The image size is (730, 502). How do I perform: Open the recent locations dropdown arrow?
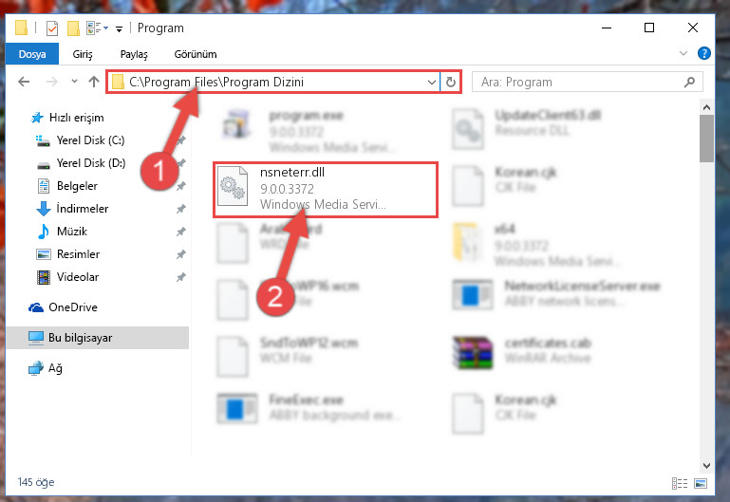[74, 82]
